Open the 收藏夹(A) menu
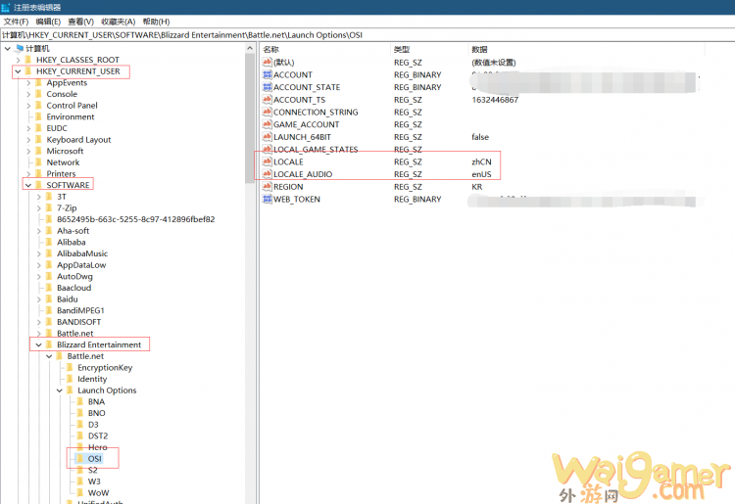This screenshot has height=504, width=735. [x=119, y=22]
